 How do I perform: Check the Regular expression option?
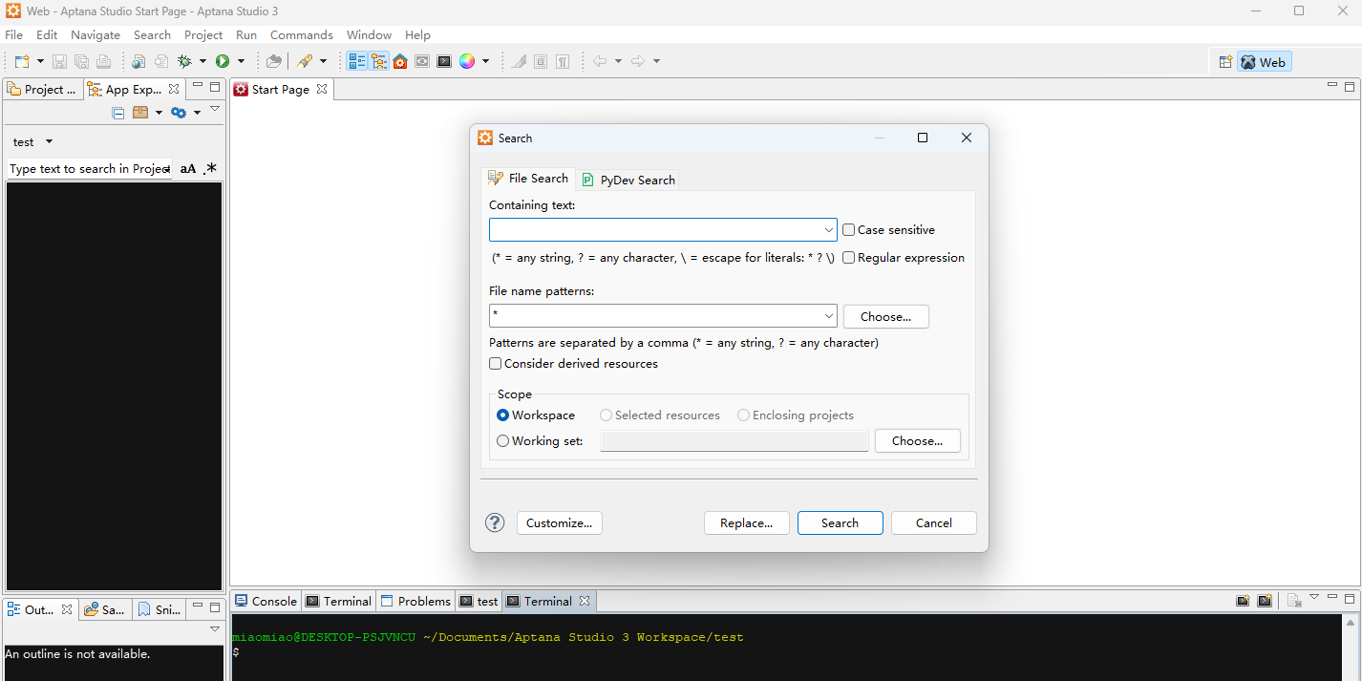pyautogui.click(x=848, y=258)
